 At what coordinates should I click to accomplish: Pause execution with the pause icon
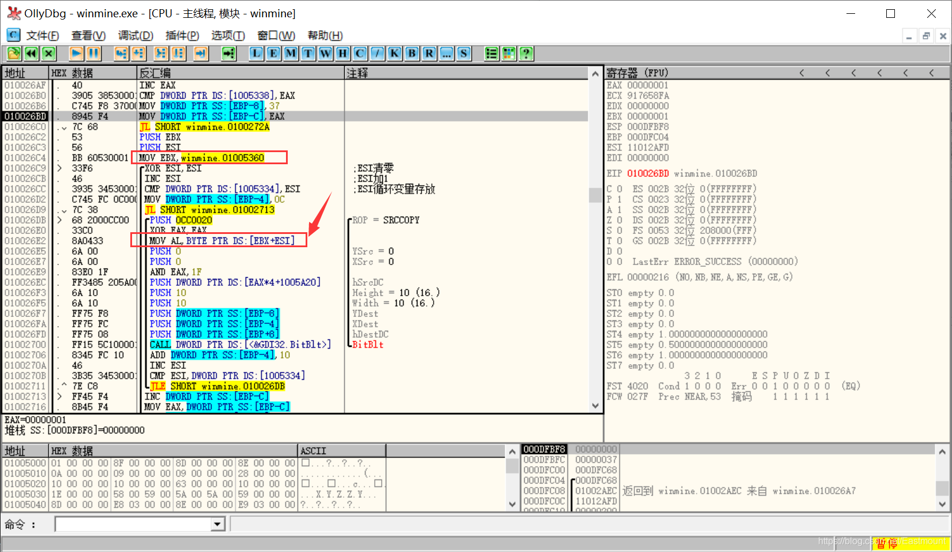(x=93, y=54)
